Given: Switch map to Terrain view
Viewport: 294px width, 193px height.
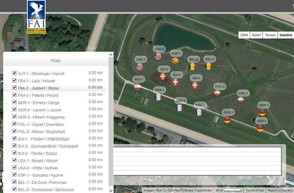Looking at the screenshot, I should tap(270, 35).
